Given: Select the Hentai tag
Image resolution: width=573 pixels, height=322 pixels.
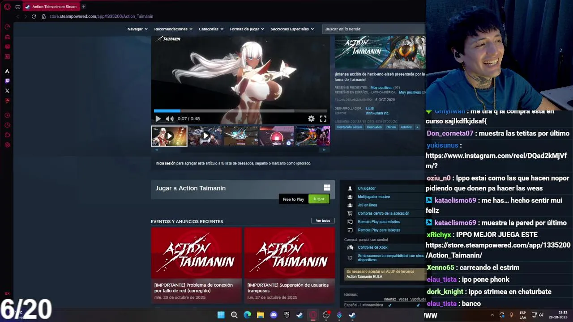Looking at the screenshot, I should [x=391, y=127].
